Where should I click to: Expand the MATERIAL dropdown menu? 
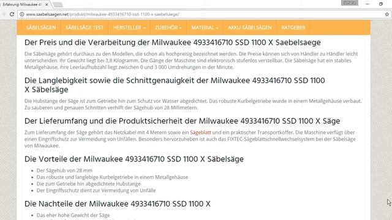pyautogui.click(x=205, y=28)
